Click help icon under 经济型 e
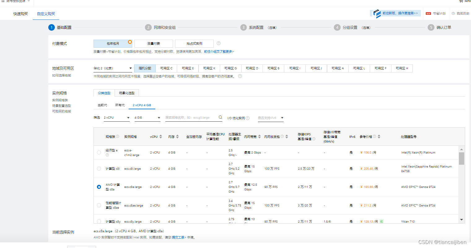Image resolution: width=471 pixels, height=248 pixels. [x=107, y=155]
